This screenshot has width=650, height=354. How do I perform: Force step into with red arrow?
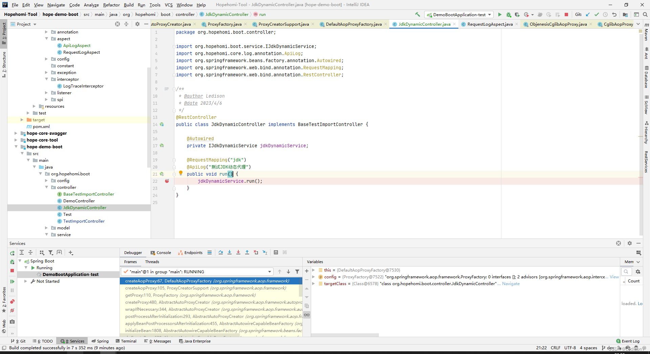pos(238,252)
